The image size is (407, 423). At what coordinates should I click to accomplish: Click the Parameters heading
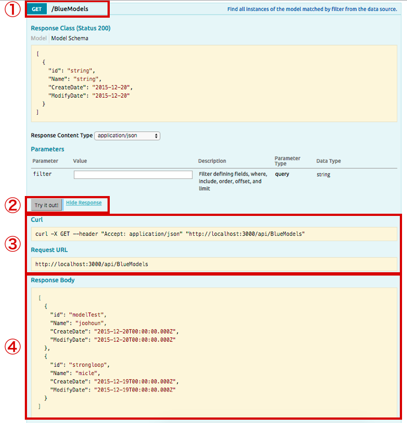[x=47, y=149]
